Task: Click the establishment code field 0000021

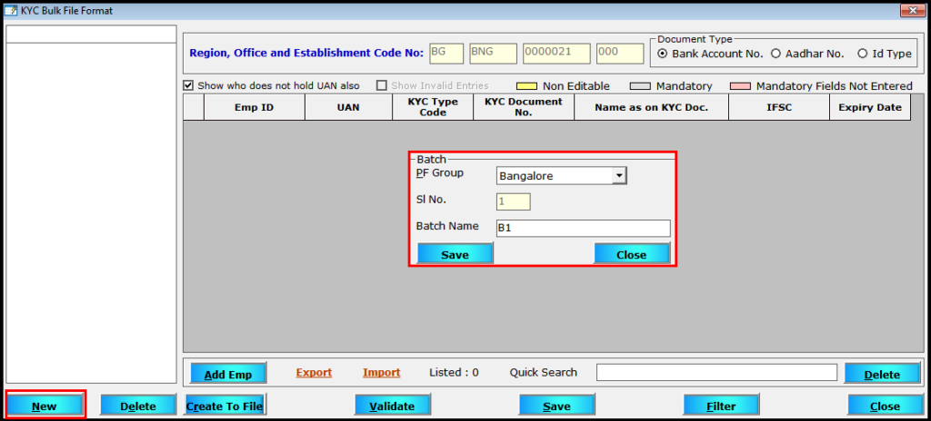Action: (x=557, y=53)
